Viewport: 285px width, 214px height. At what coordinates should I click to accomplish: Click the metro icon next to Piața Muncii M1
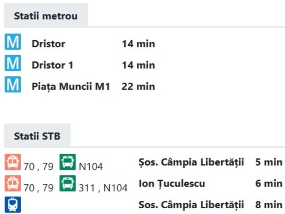pyautogui.click(x=12, y=85)
